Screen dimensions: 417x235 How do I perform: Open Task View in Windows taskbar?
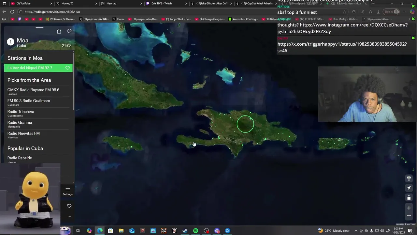pos(78,231)
